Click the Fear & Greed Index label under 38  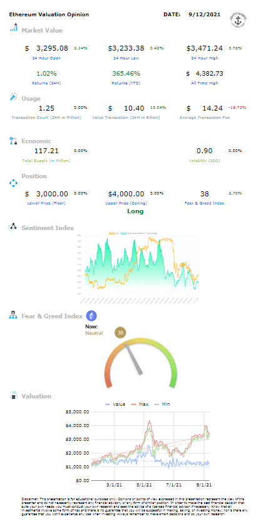click(205, 203)
